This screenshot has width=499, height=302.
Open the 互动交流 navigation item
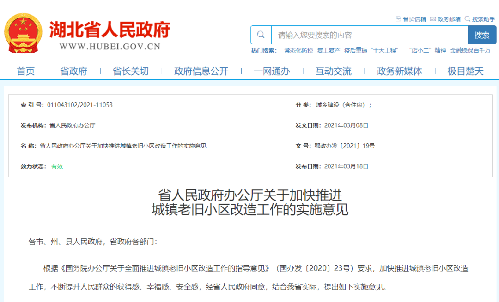(x=333, y=71)
